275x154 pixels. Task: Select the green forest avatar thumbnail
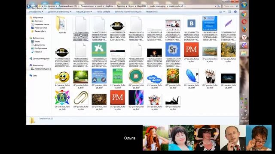(x=81, y=77)
